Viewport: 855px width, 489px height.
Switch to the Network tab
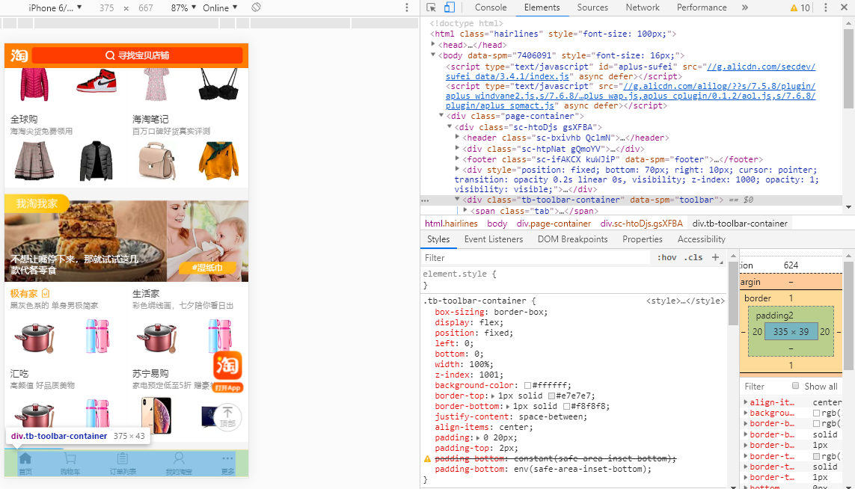643,7
